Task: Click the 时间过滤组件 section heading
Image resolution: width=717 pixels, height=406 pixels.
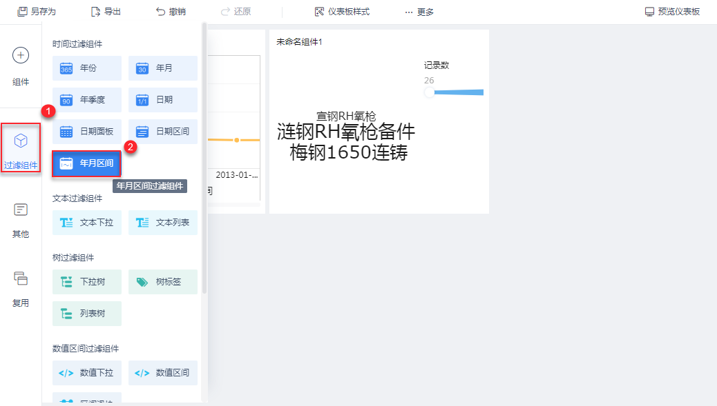Action: tap(77, 44)
